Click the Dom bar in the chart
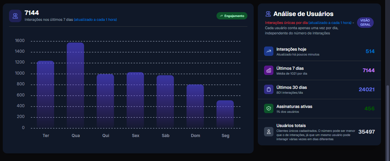The width and height of the screenshot is (390, 161). point(195,106)
